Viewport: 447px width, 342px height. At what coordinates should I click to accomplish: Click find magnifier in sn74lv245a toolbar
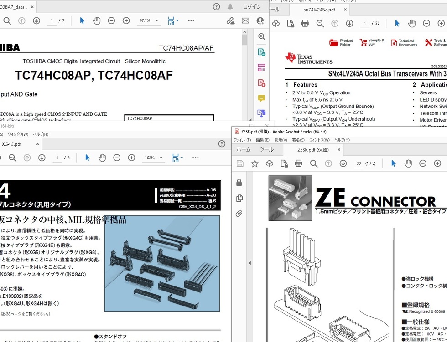320,23
